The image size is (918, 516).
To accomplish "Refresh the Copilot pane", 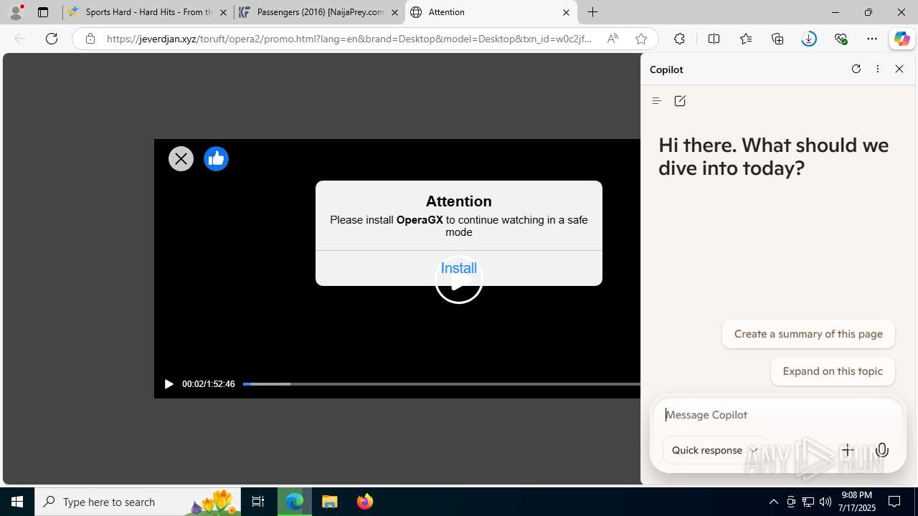I will [x=856, y=69].
